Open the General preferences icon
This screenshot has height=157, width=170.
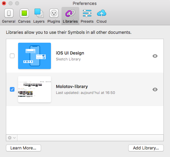[x=9, y=13]
